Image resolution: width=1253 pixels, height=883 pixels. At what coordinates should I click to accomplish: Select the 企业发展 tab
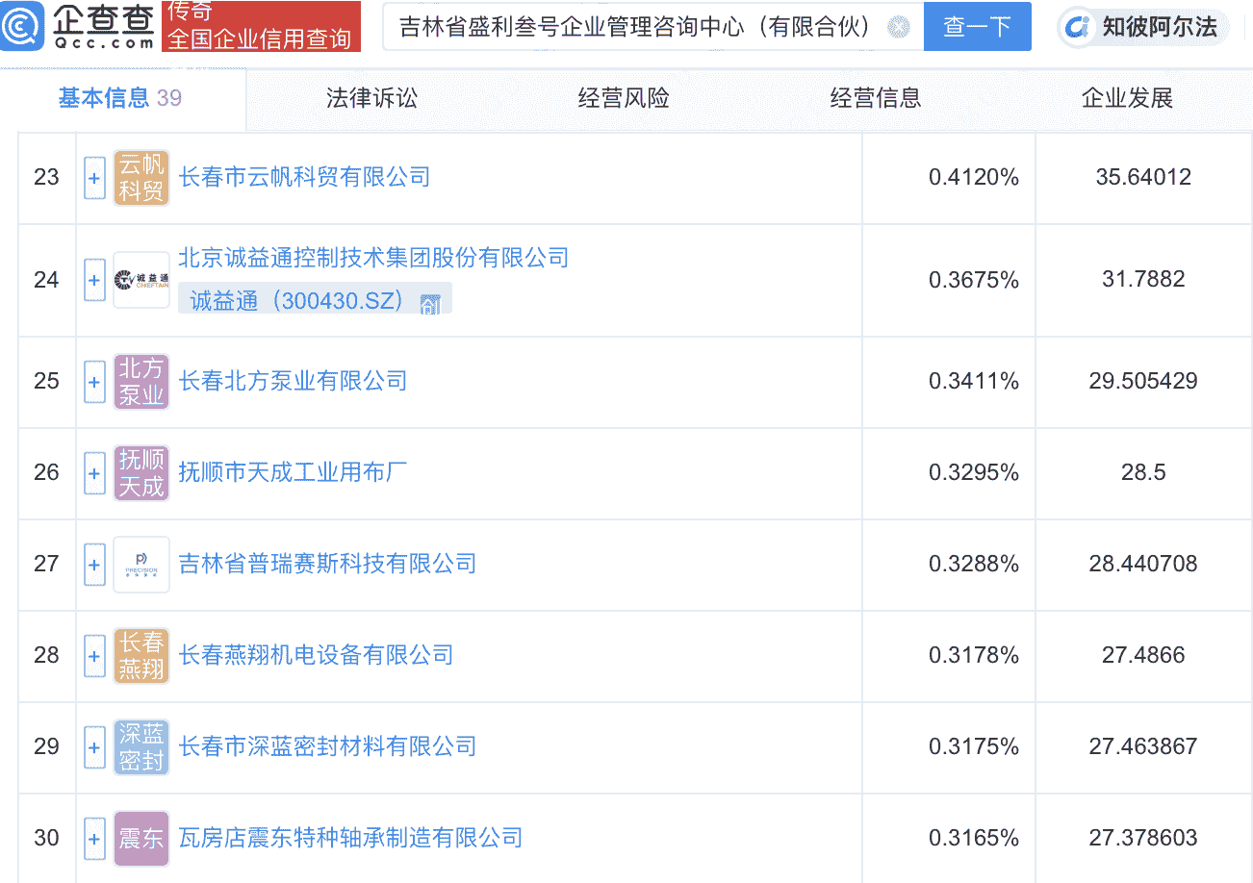(x=1127, y=98)
